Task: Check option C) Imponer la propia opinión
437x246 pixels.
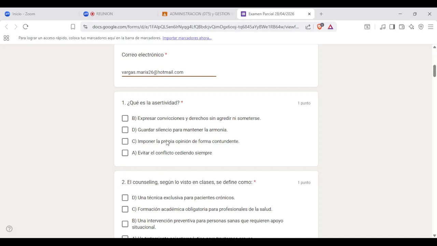Action: point(125,141)
